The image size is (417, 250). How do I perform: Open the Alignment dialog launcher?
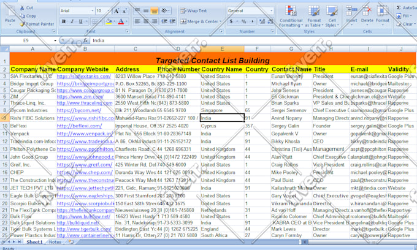tap(221, 31)
